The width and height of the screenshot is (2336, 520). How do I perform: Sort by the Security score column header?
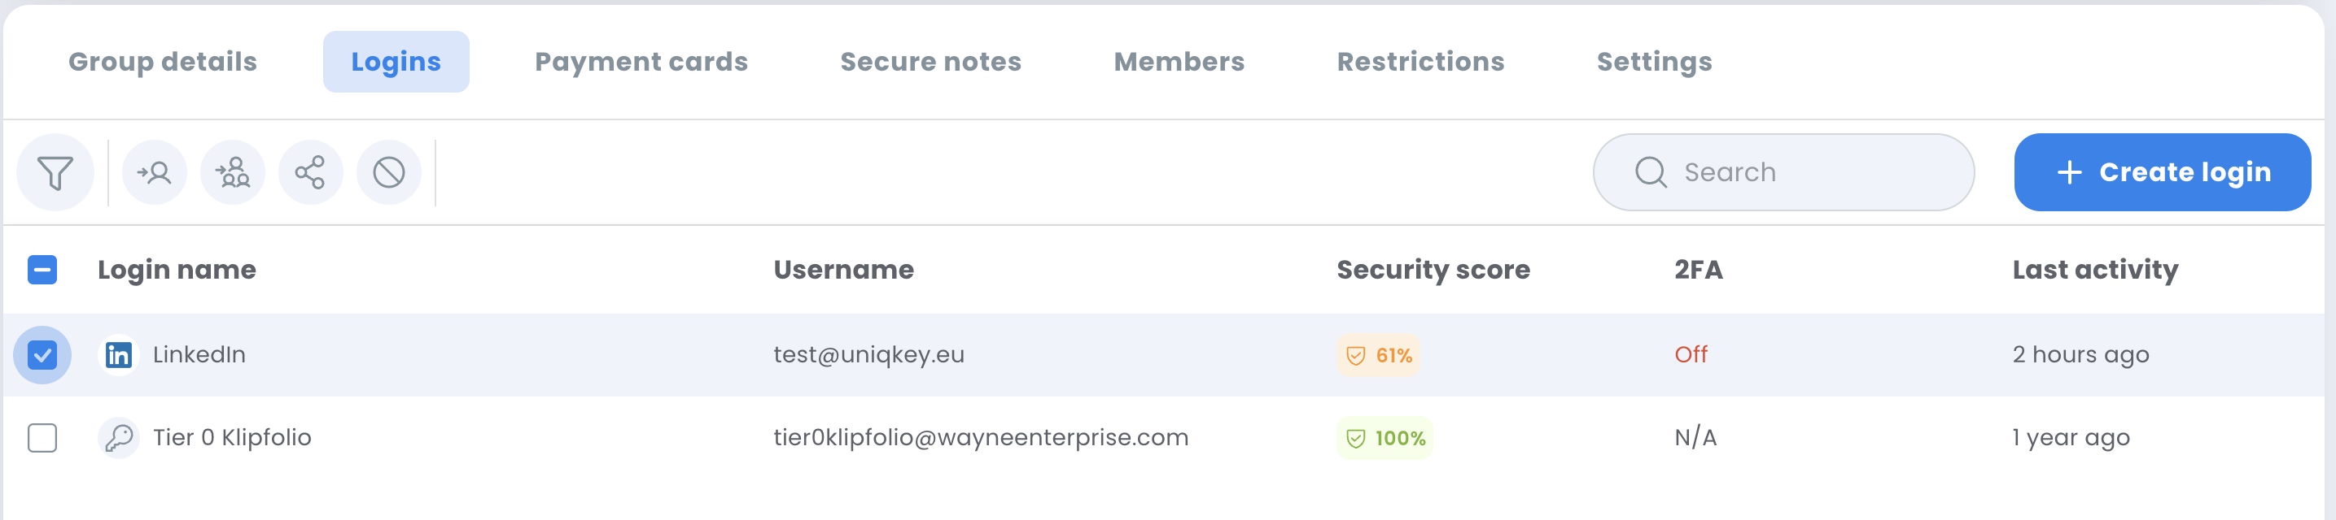[1433, 270]
